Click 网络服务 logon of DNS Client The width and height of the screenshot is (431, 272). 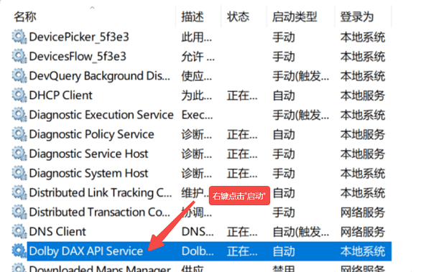coord(363,232)
